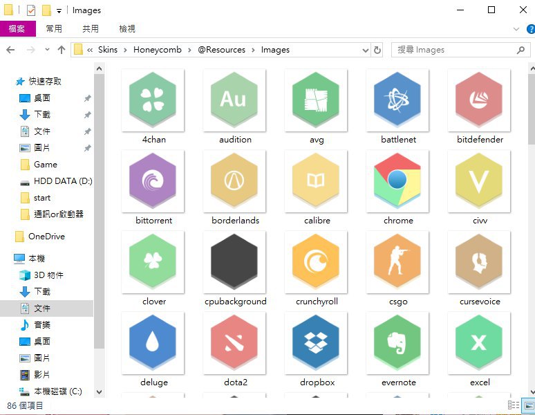Navigate to @Resources in breadcrumb
Image resolution: width=535 pixels, height=415 pixels.
pyautogui.click(x=221, y=50)
